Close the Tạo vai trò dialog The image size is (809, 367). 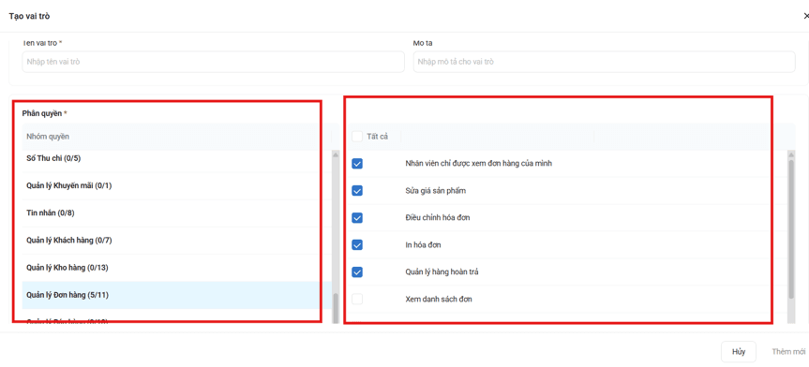click(805, 16)
